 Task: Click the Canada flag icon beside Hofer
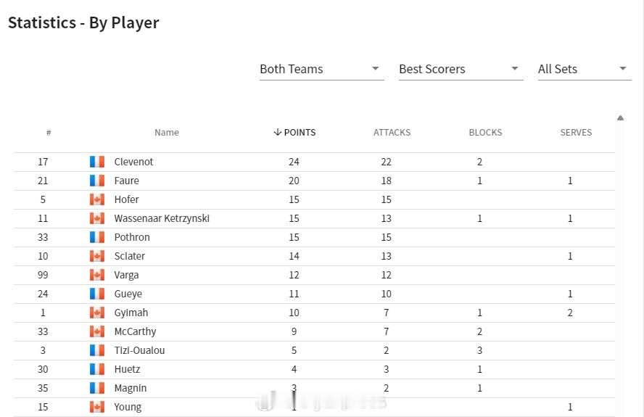pos(97,199)
